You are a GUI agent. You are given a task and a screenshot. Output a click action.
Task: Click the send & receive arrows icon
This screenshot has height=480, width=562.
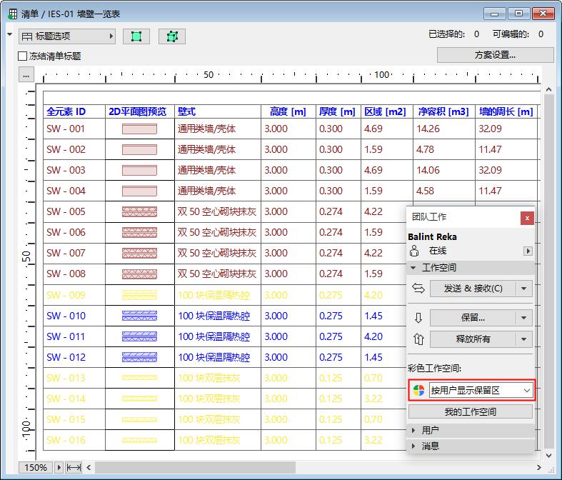pos(418,288)
